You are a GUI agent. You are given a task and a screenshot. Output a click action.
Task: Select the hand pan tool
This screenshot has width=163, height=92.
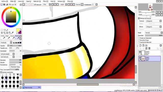coord(10,33)
